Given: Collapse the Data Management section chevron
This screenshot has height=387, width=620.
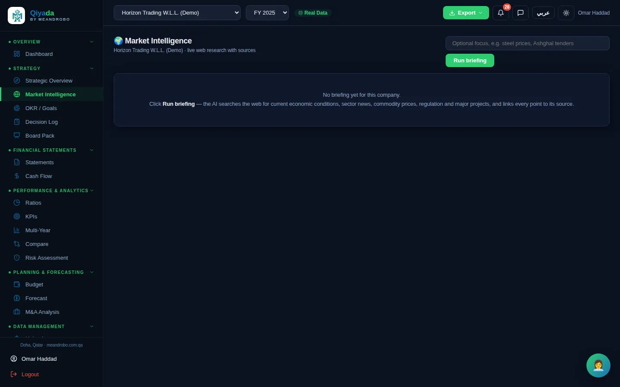Looking at the screenshot, I should (x=92, y=326).
